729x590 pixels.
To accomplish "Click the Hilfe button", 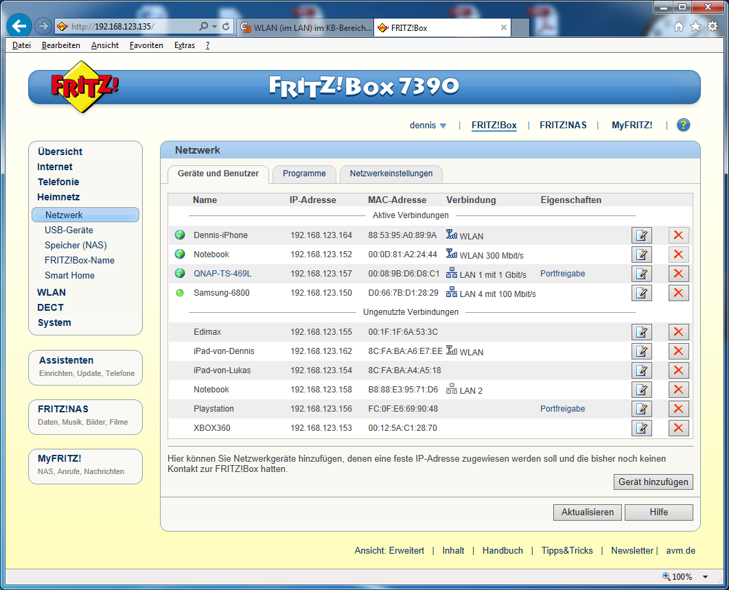I will click(659, 512).
